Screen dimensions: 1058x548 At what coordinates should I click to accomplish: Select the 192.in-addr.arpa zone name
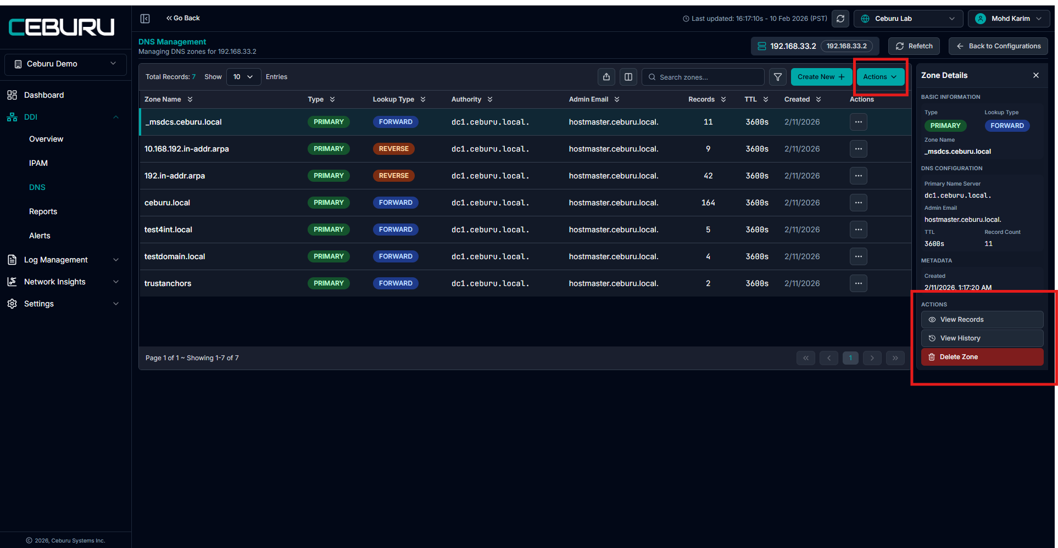tap(175, 176)
